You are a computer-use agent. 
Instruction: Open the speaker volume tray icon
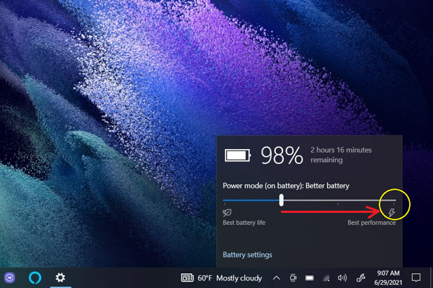tap(342, 278)
